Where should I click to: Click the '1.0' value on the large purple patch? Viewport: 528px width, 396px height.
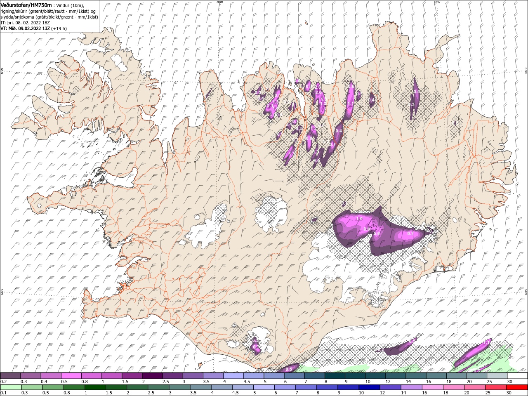pos(359,219)
